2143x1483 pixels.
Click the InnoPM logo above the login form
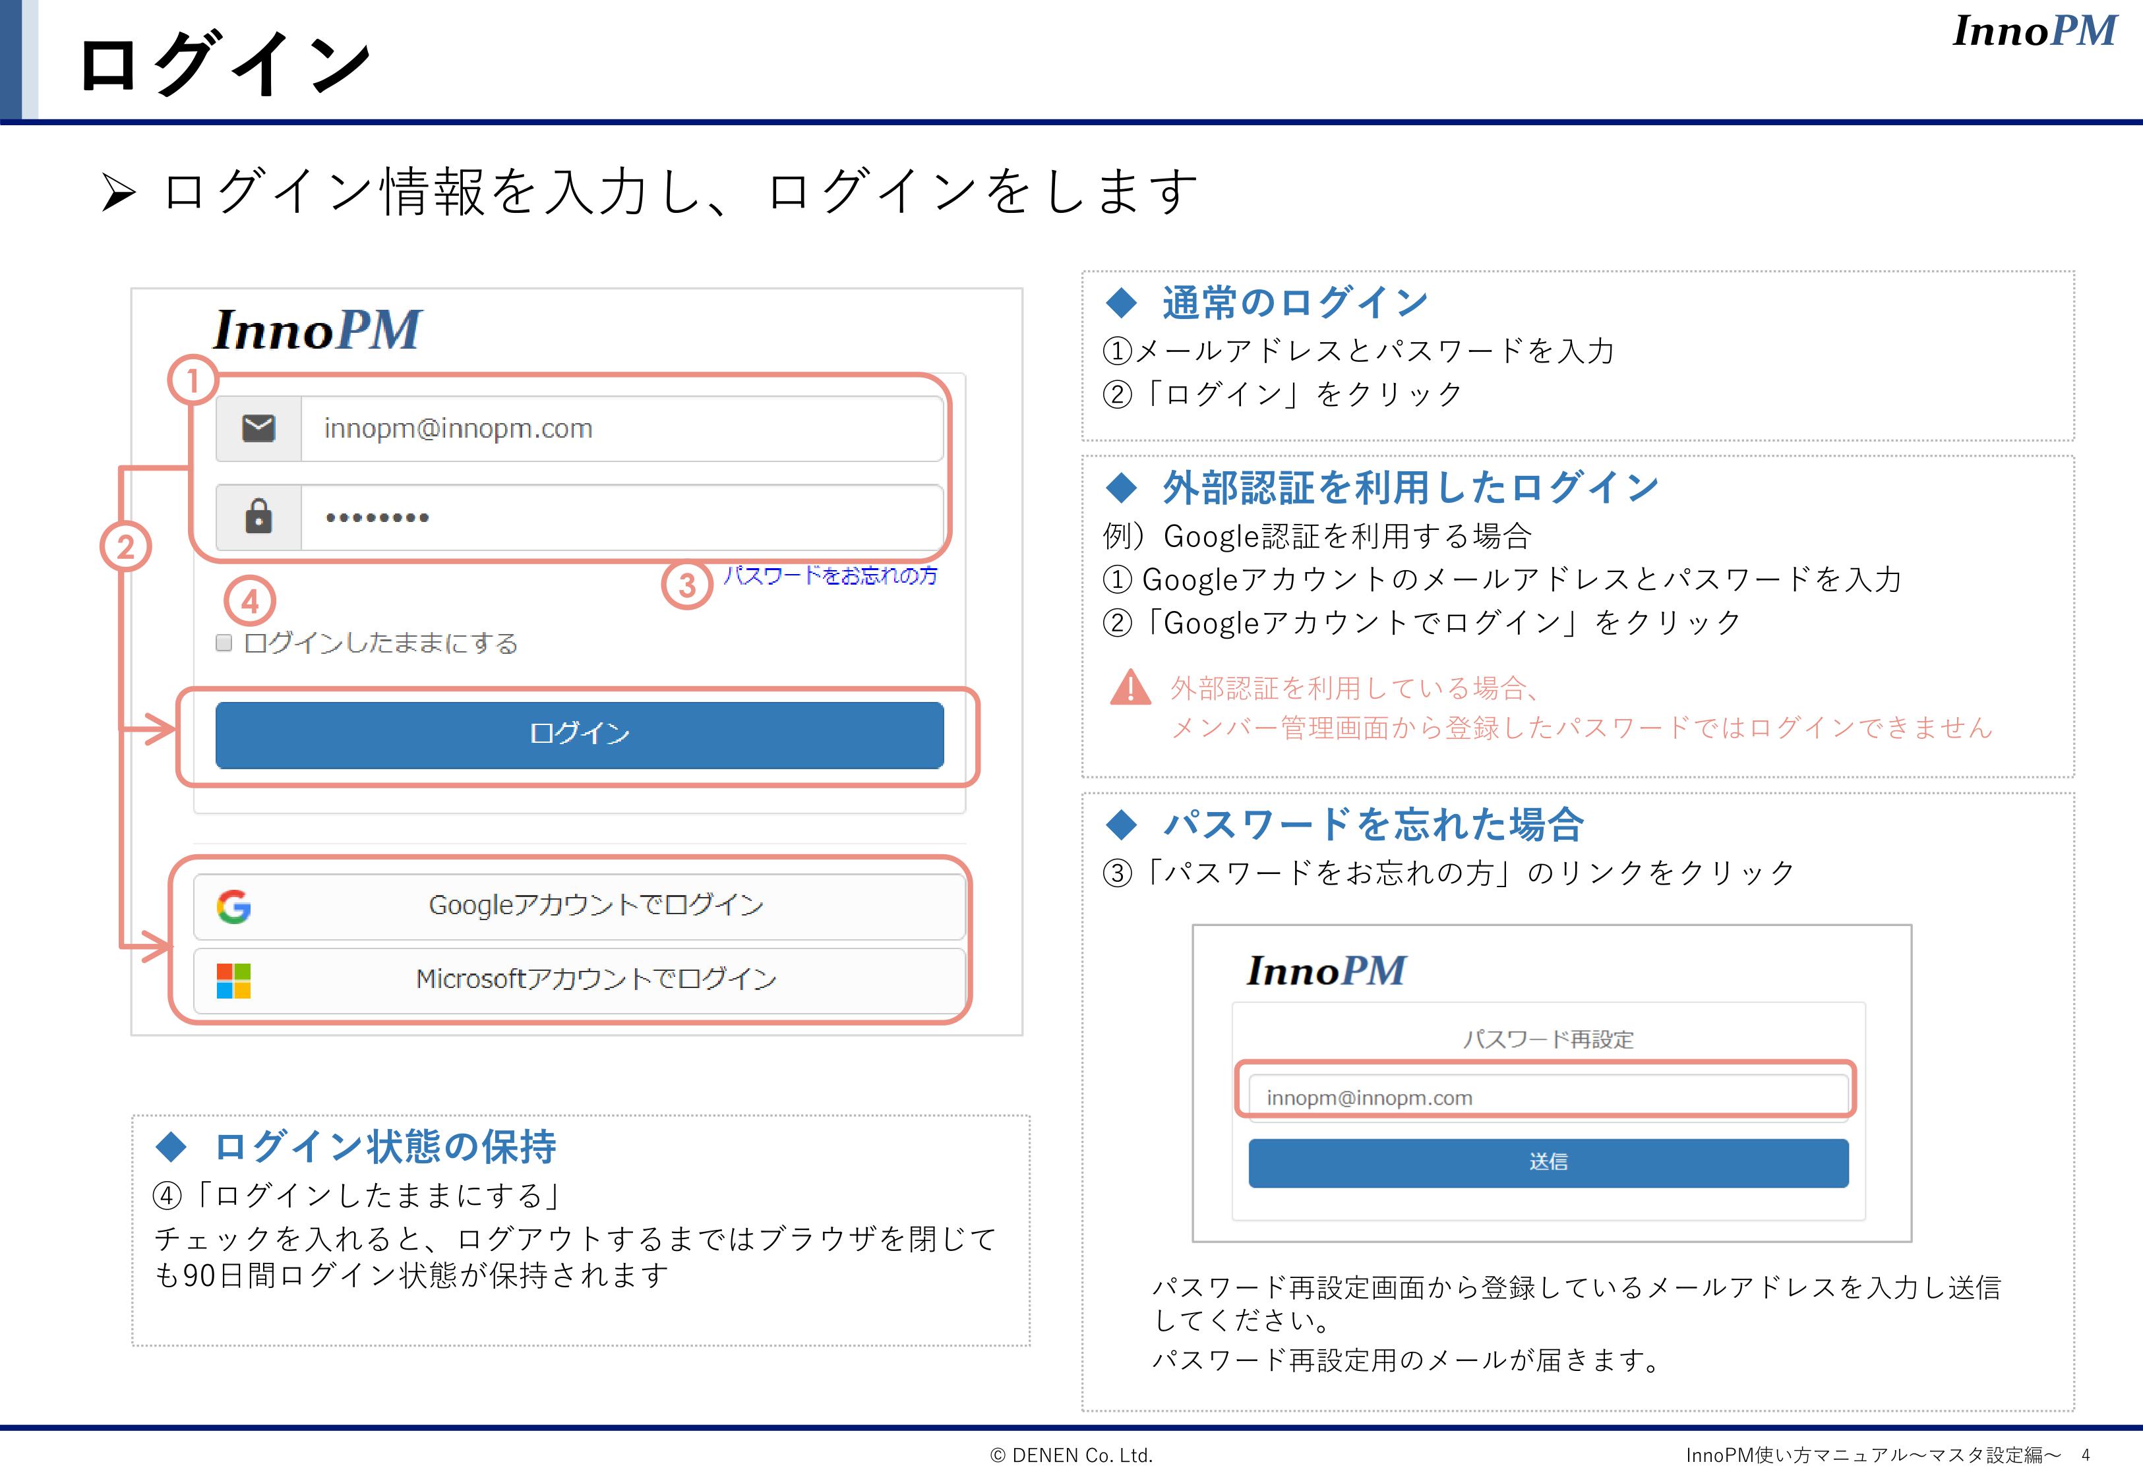click(317, 330)
